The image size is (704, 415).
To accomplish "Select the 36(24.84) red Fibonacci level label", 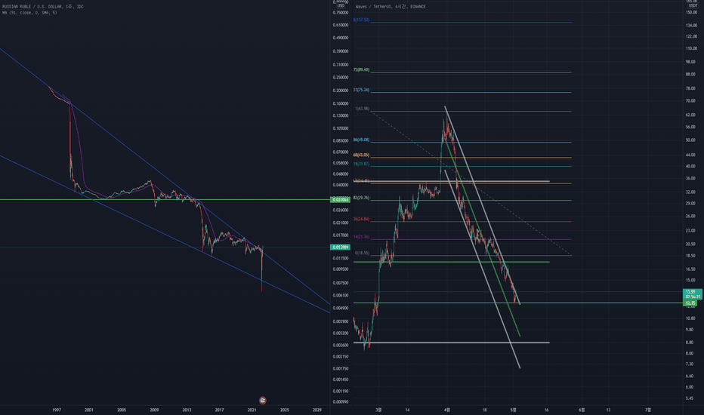I will point(361,219).
